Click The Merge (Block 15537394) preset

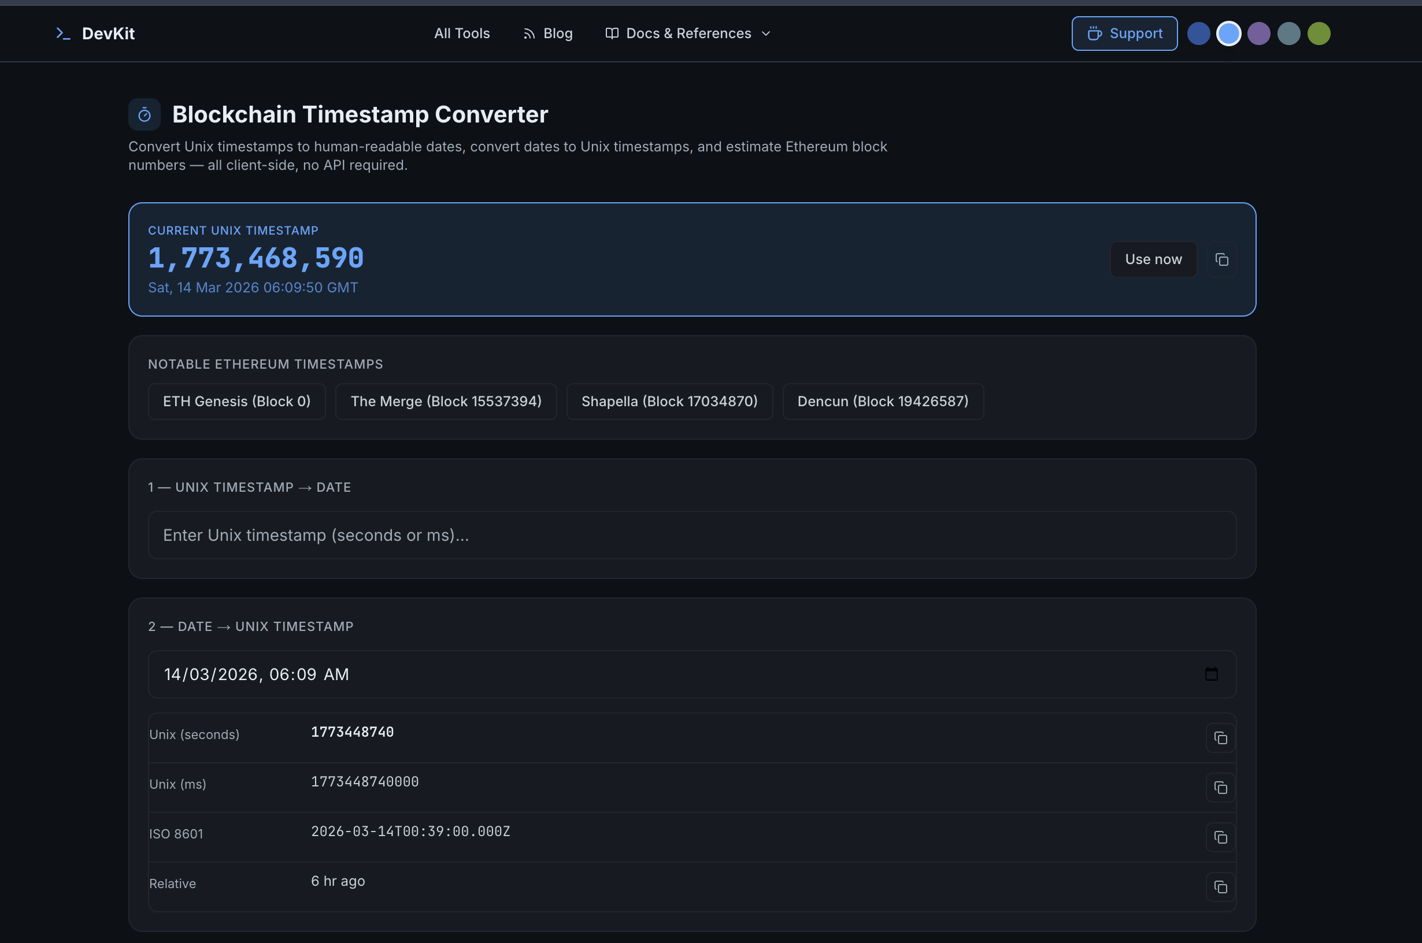pyautogui.click(x=446, y=401)
